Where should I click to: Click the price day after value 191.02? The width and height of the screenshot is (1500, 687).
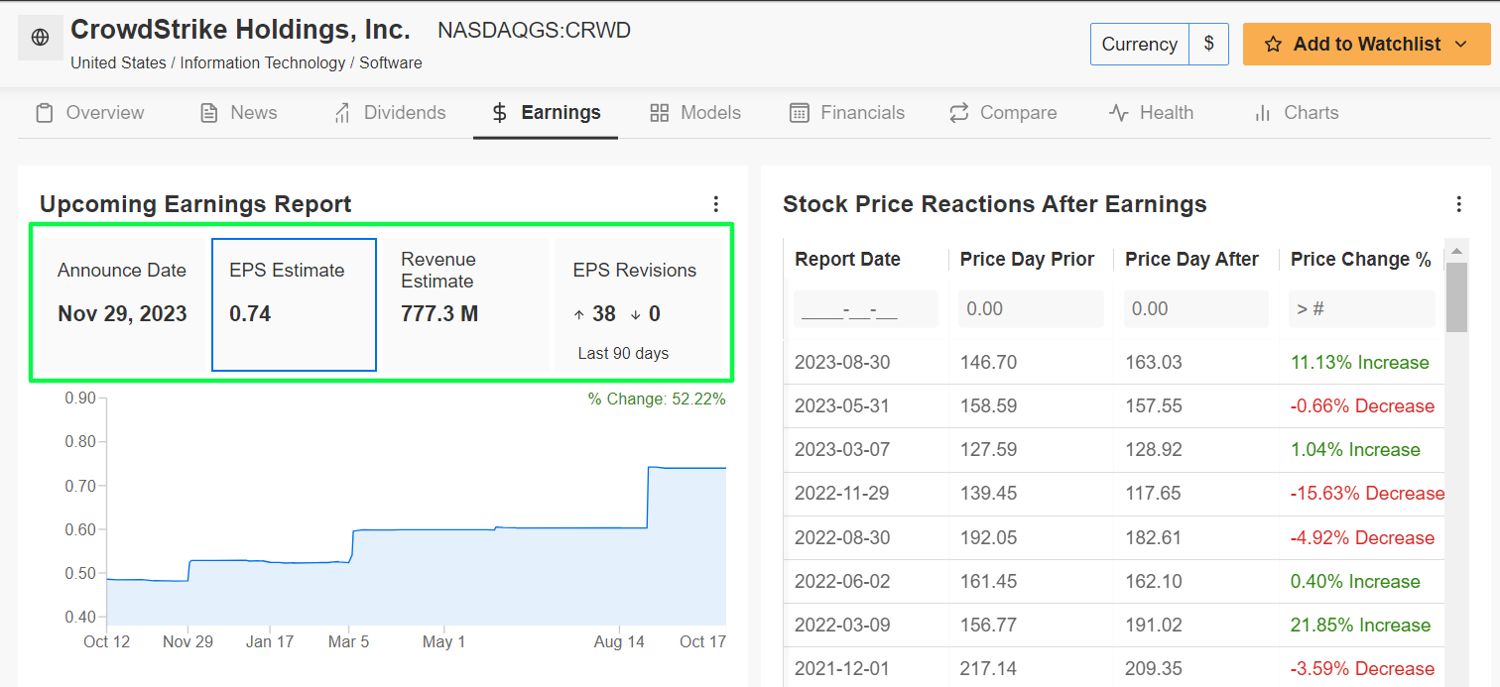(1154, 626)
